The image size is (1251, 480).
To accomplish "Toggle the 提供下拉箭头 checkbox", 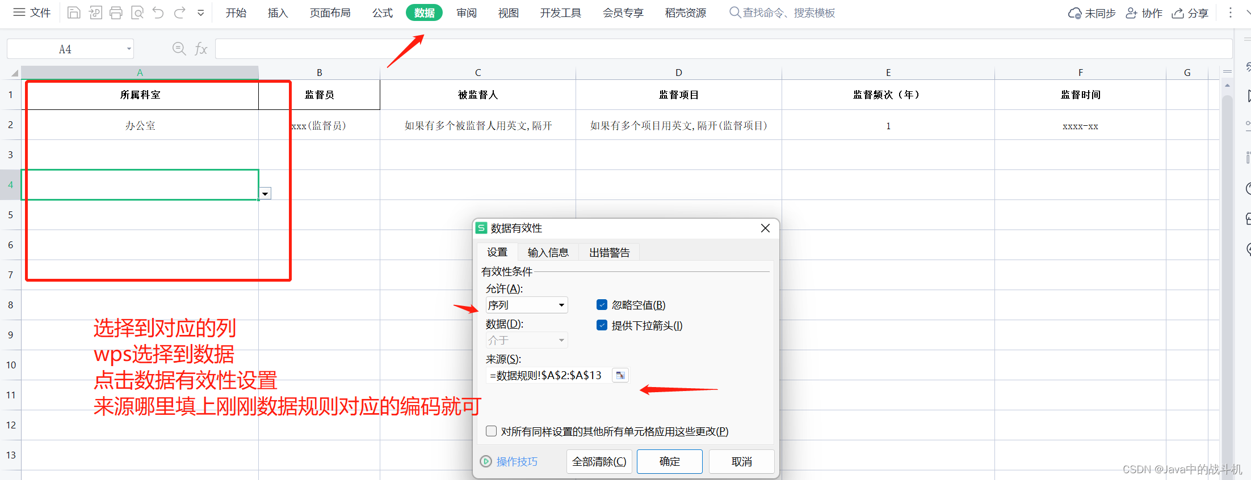I will click(x=602, y=325).
